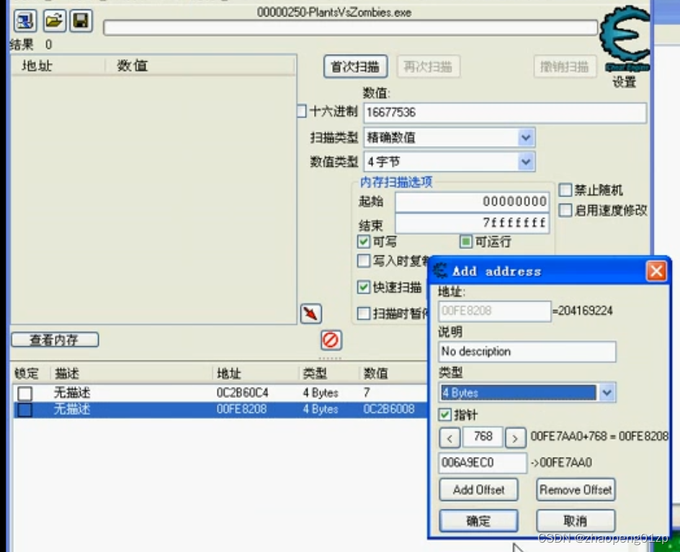Toggle the 启用速度修改 checkbox
Viewport: 680px width, 552px height.
[565, 210]
